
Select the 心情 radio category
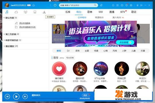[x=105, y=51]
